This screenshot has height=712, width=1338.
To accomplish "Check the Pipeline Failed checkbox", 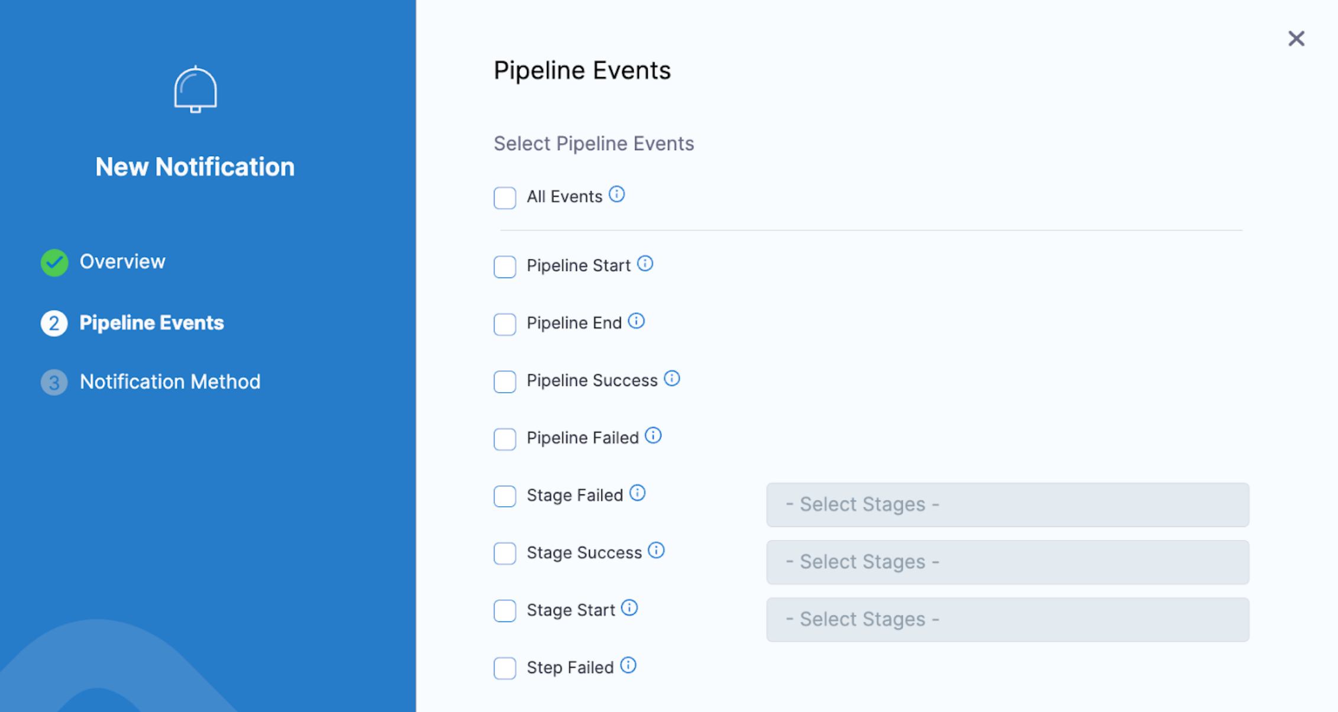I will coord(505,439).
